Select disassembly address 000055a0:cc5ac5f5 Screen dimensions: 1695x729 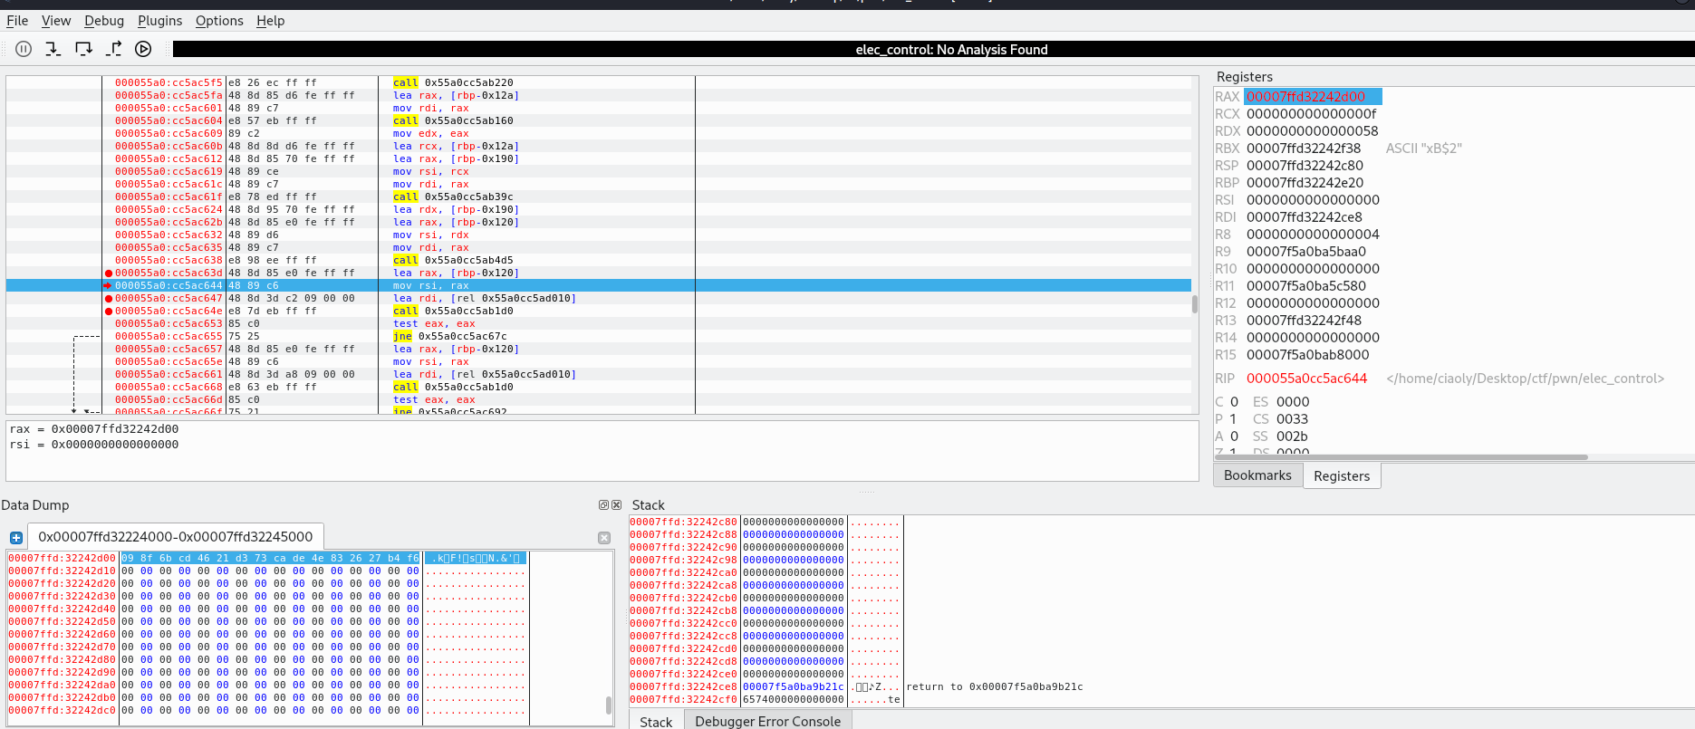click(x=169, y=82)
